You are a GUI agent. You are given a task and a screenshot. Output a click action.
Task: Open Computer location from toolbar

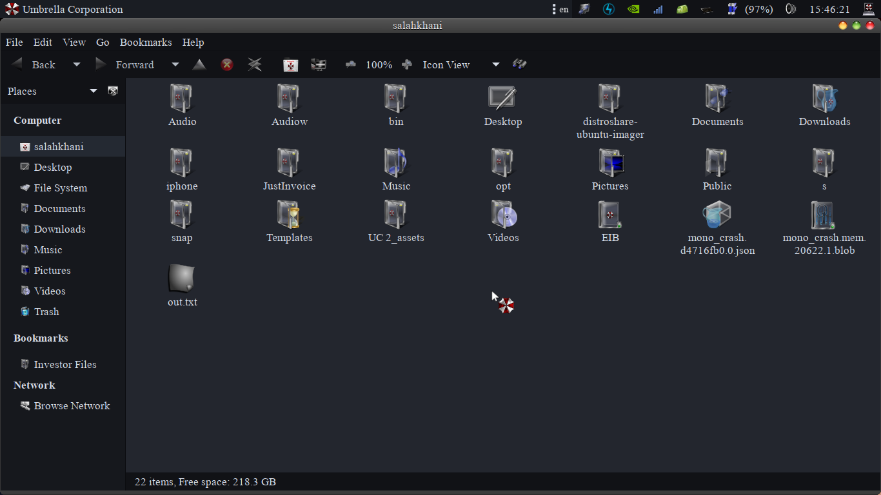click(x=319, y=64)
